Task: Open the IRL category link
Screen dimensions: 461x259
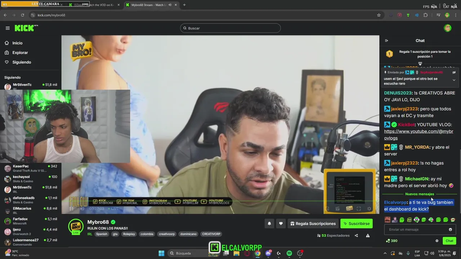Action: click(90, 234)
